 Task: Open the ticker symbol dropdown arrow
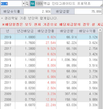point(23,4)
